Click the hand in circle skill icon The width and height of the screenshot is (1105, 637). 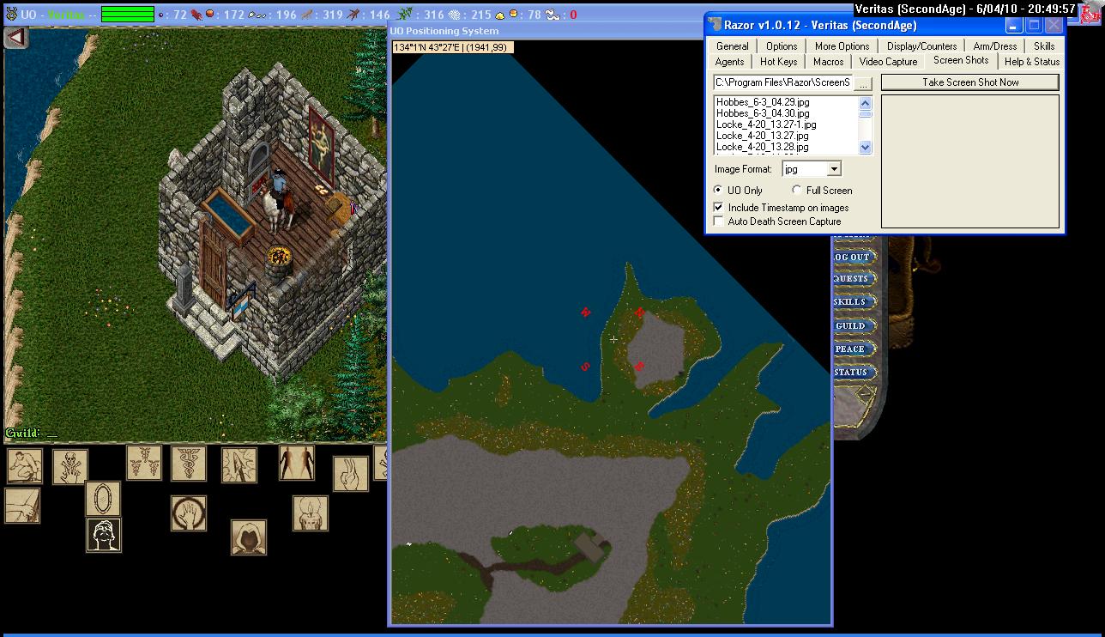coord(188,513)
